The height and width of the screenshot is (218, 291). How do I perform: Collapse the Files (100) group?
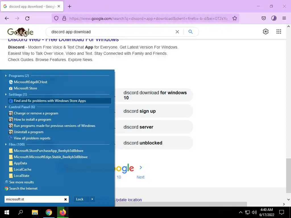point(6,144)
